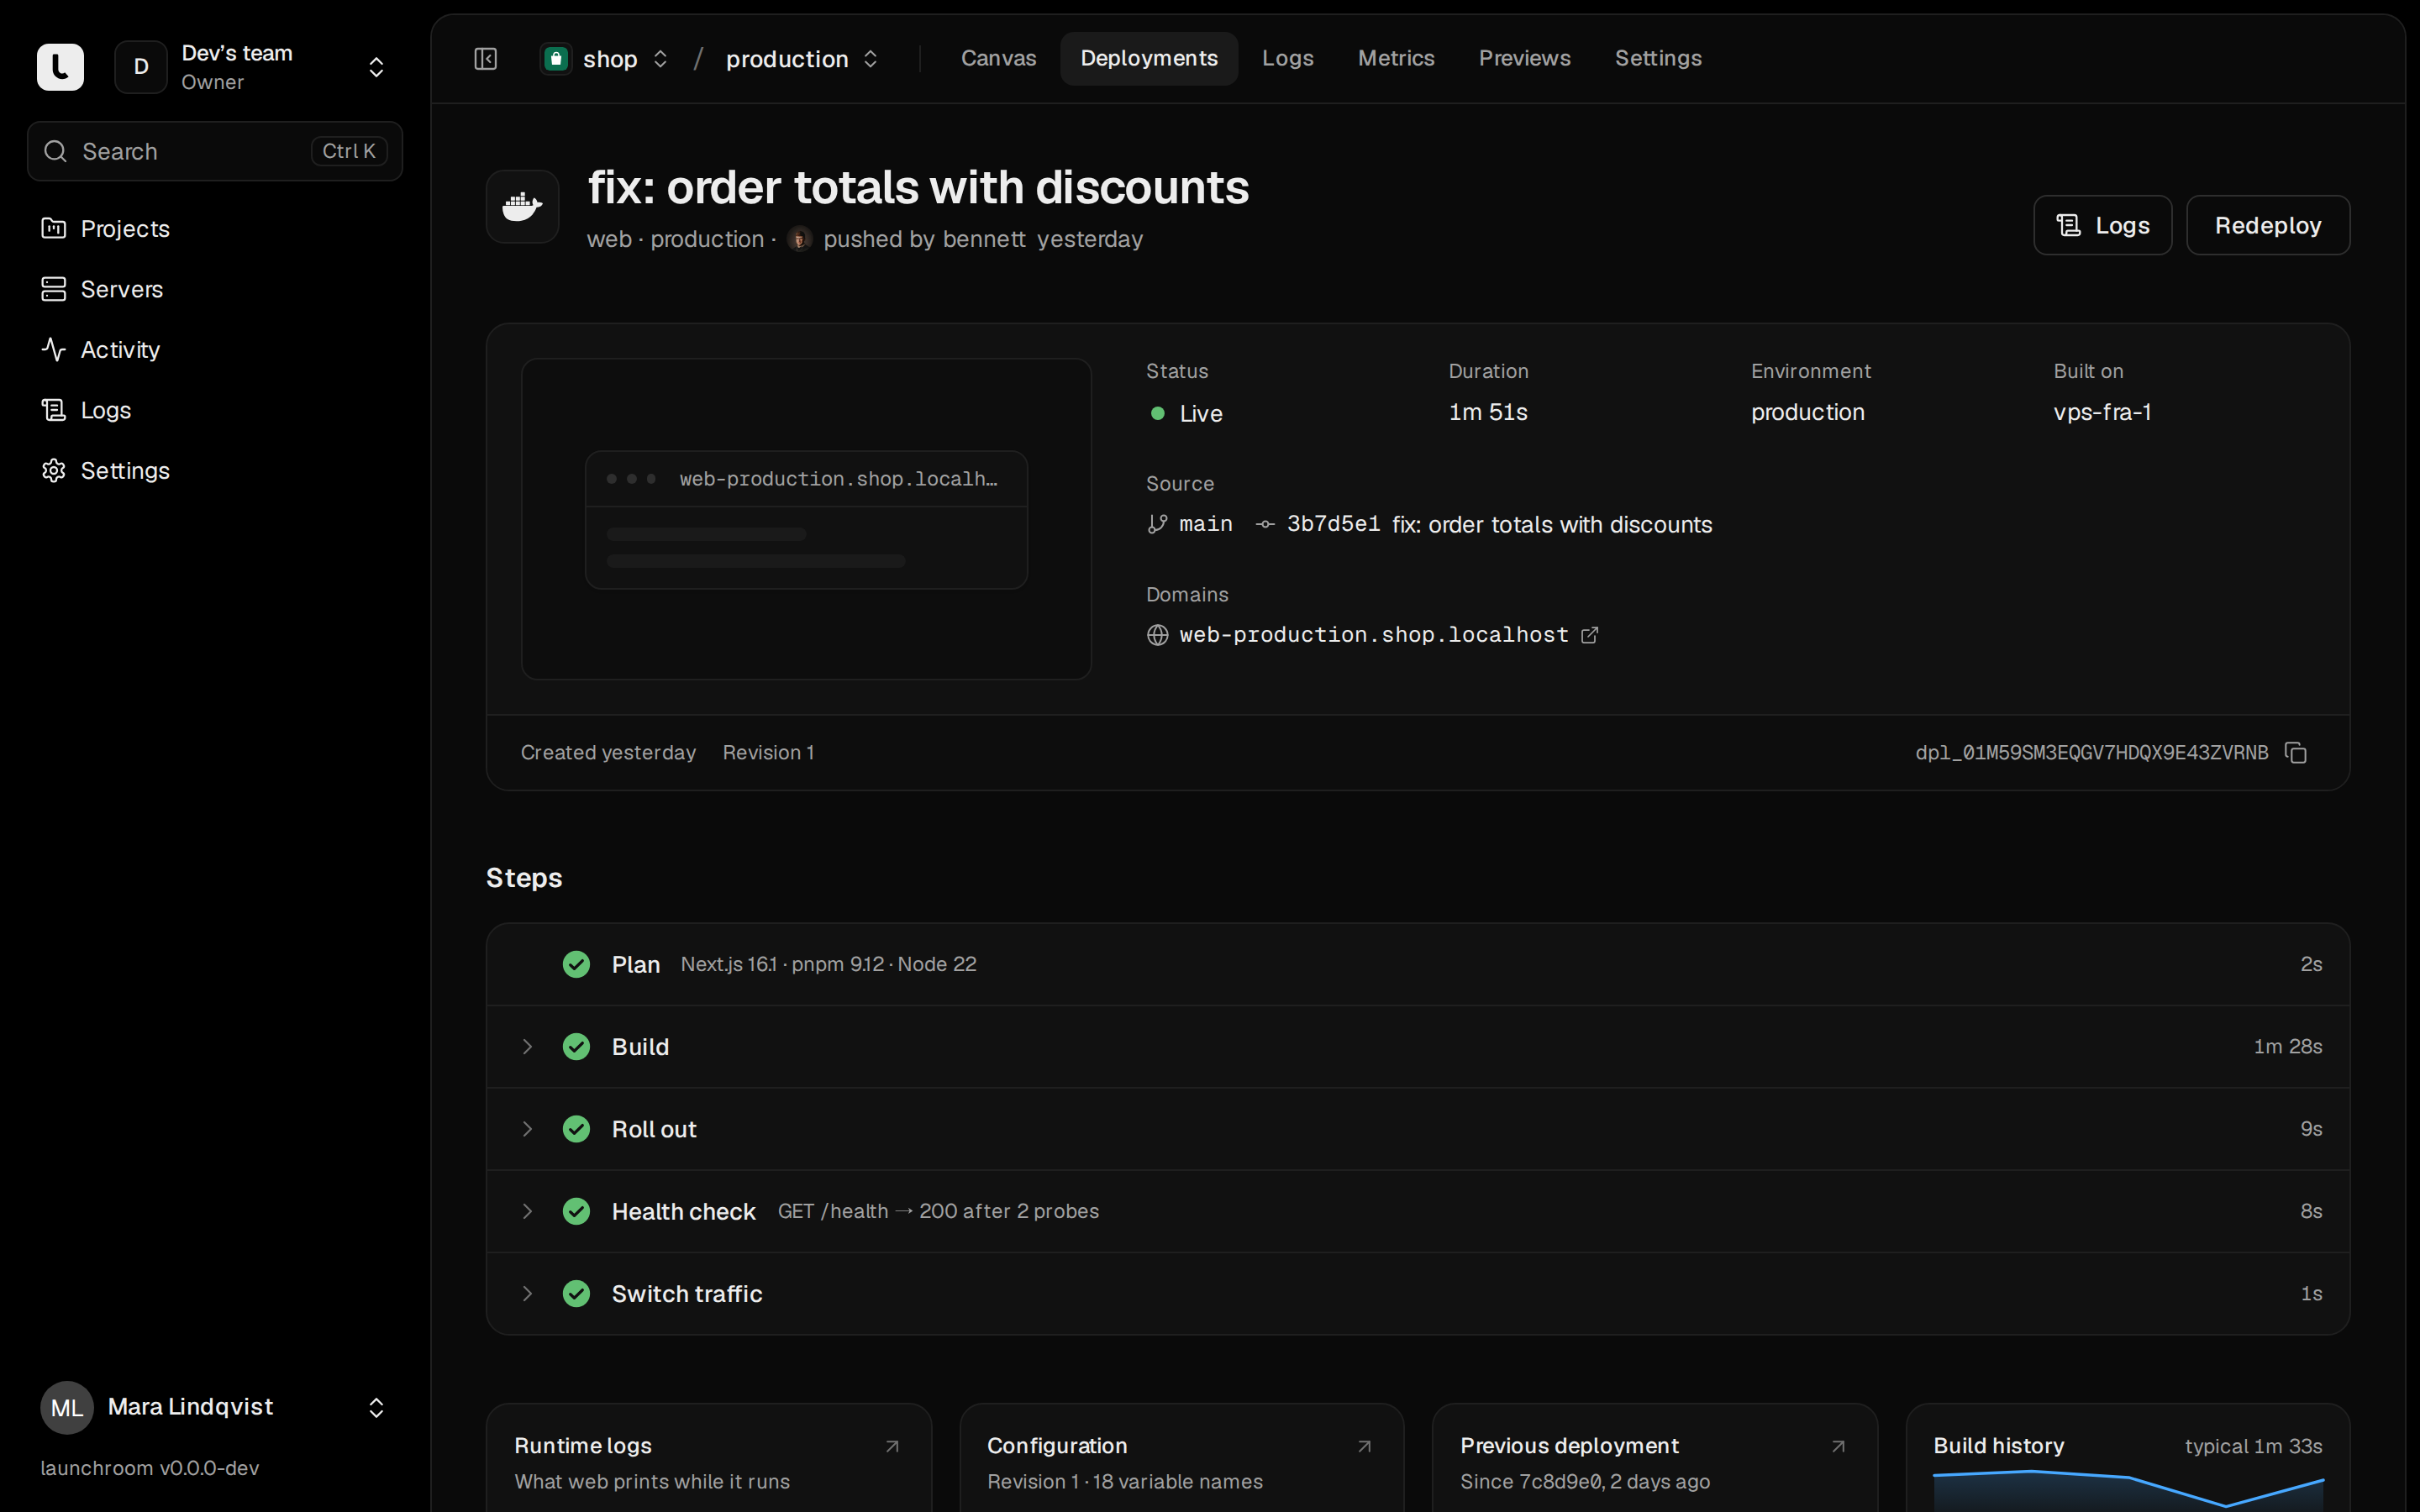Open Previous deployment card arrow icon

[x=1838, y=1446]
